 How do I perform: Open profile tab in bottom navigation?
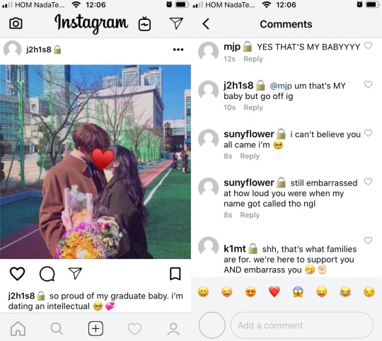[x=173, y=329]
